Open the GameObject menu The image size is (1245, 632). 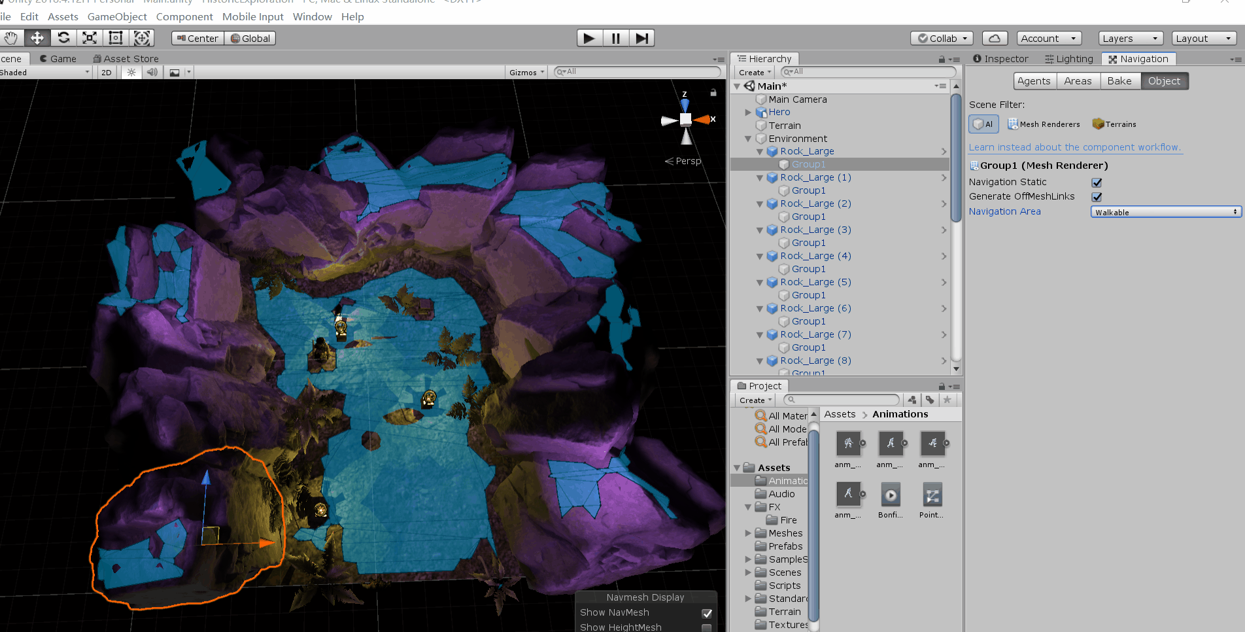[117, 16]
